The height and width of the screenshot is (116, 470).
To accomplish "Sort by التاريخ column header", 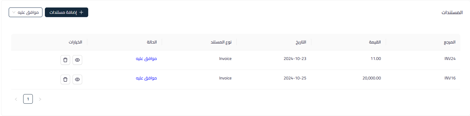I will 300,42.
